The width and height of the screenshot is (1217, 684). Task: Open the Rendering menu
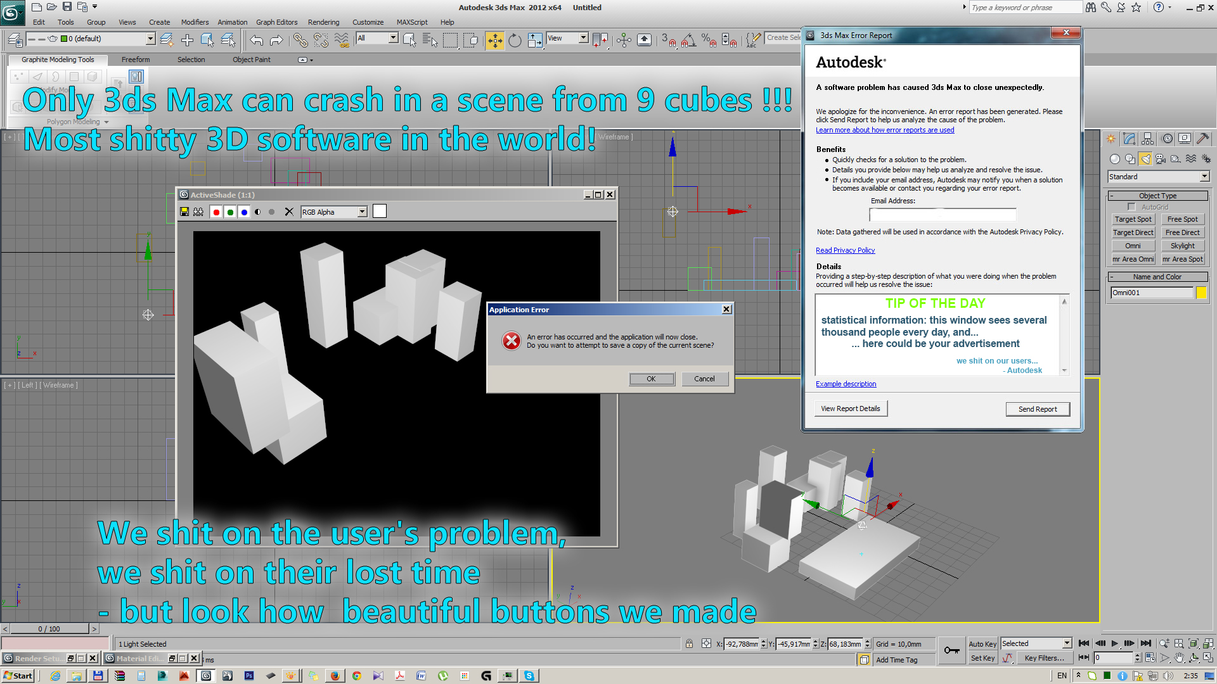tap(323, 22)
